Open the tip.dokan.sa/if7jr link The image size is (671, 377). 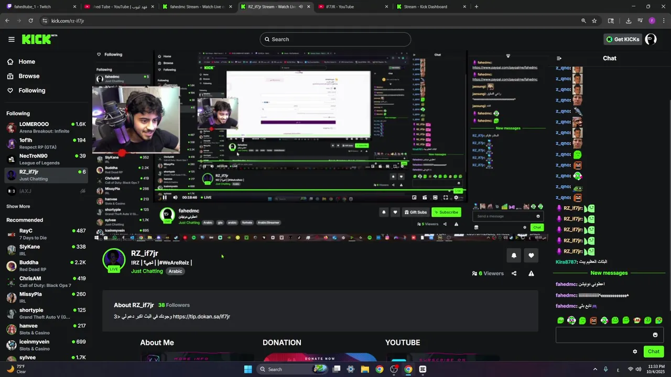201,316
